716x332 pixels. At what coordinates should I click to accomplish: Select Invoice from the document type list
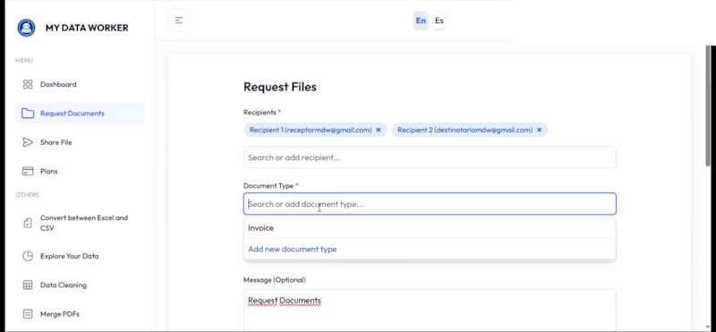point(430,228)
